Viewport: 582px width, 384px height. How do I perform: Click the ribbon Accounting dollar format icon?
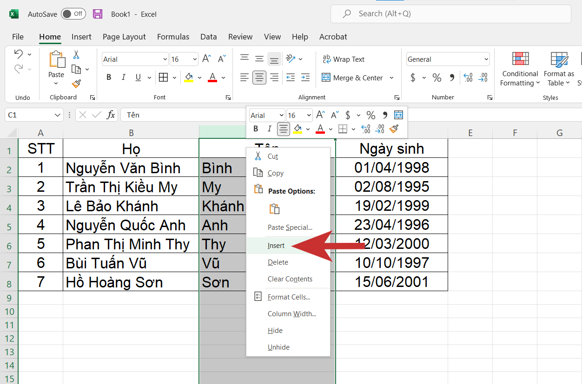[x=413, y=78]
